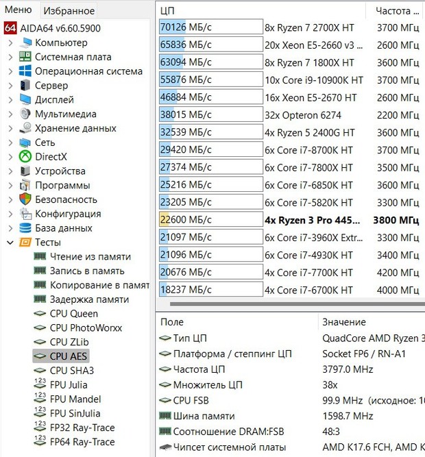The width and height of the screenshot is (425, 457).
Task: Expand the Мультимедиа tree node
Action: point(10,114)
